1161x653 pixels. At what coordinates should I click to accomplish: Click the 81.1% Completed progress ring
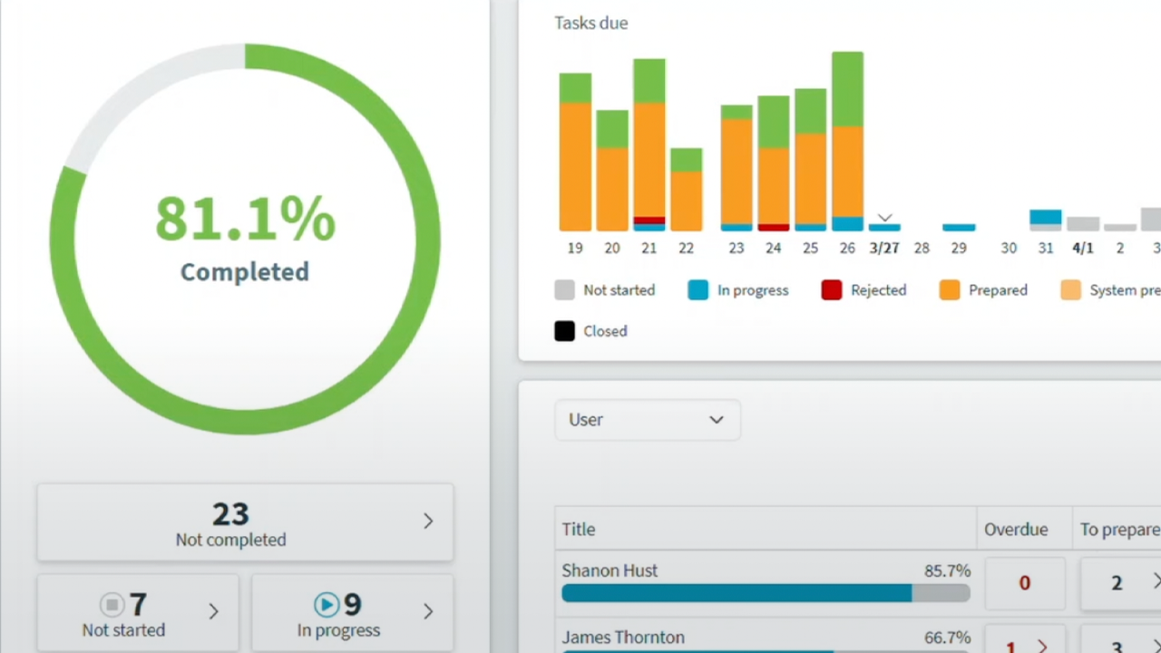(x=245, y=239)
